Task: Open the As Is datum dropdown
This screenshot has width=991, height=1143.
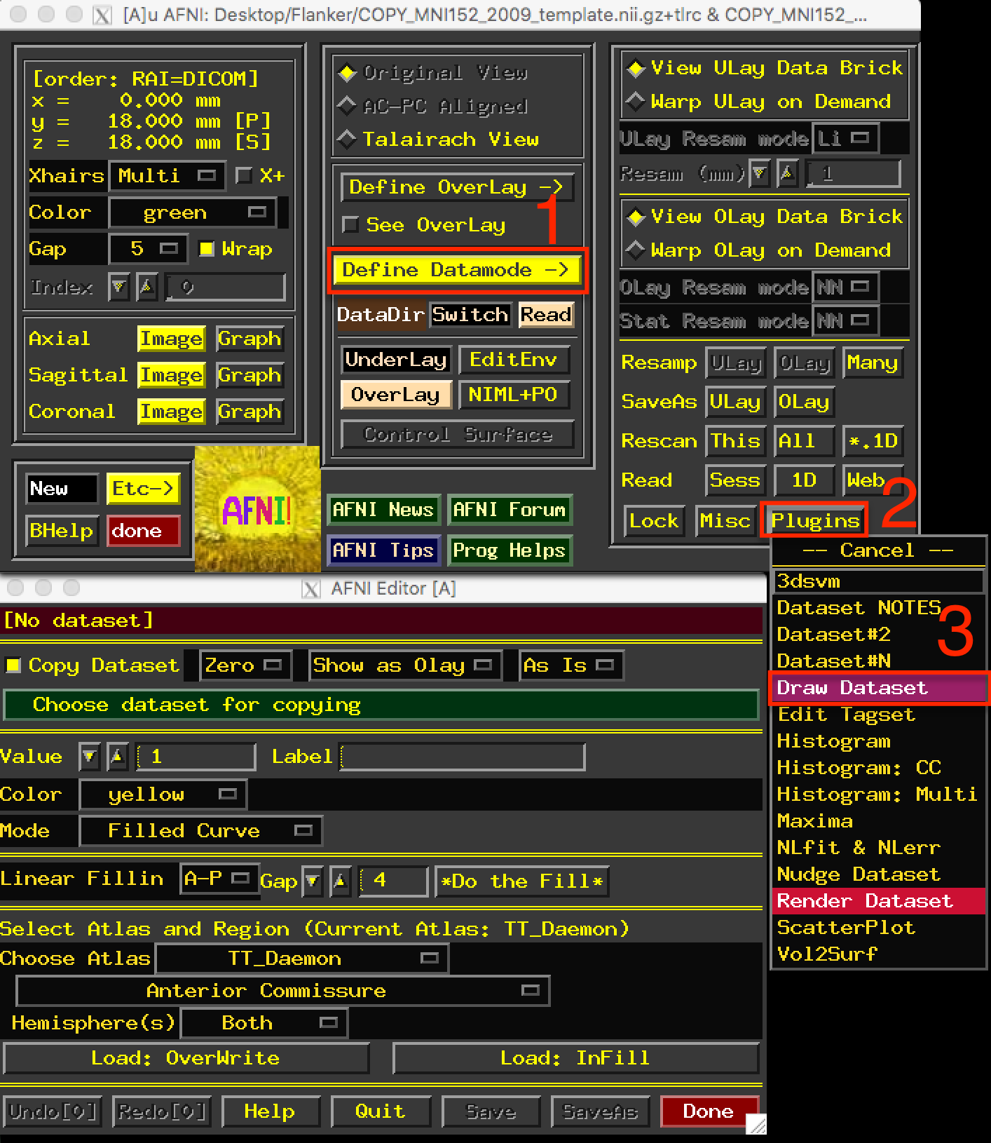Action: coord(570,665)
